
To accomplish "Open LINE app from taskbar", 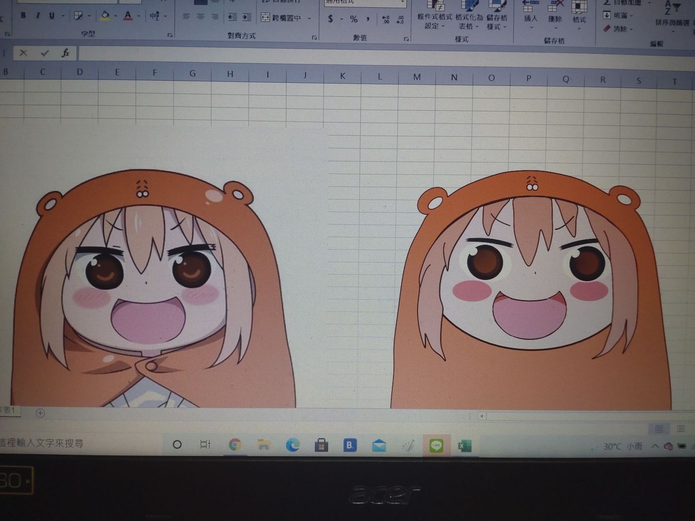I will tap(436, 446).
